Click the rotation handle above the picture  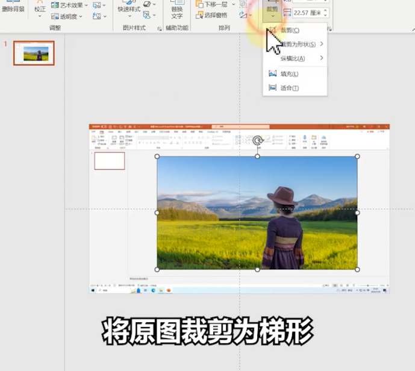258,140
